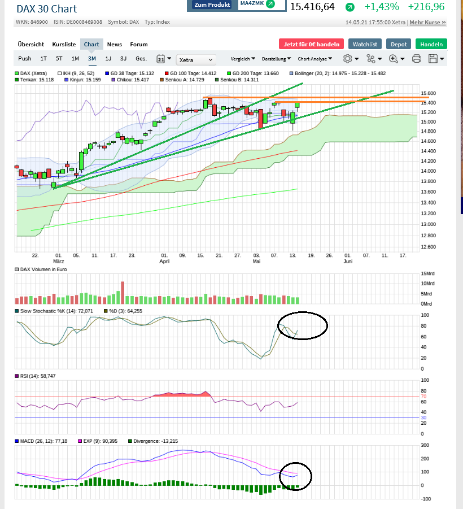Click the Jetzt für 0€ handeln button
Screen dimensions: 463x509
click(311, 44)
